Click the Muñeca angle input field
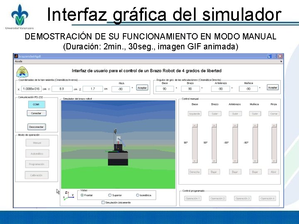 click(248, 89)
